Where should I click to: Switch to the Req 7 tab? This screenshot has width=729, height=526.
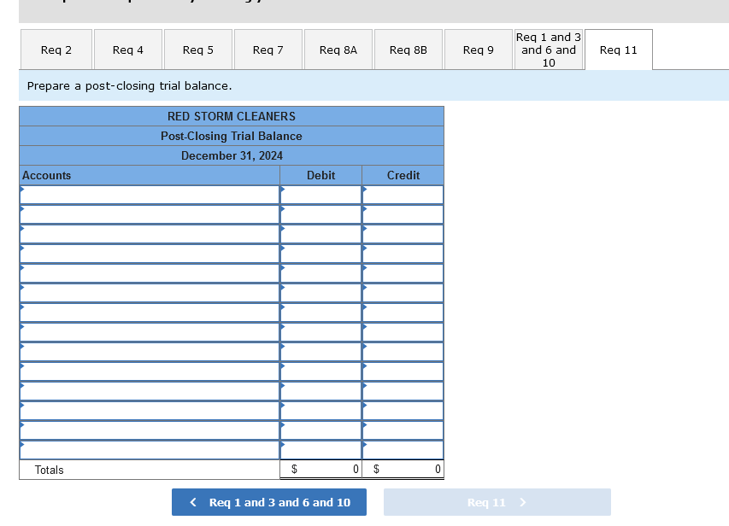tap(267, 49)
